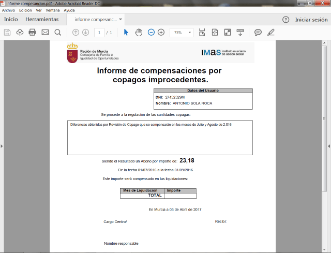Viewport: 331px width, 253px height.
Task: Open the Ayuda menu
Action: click(x=69, y=10)
